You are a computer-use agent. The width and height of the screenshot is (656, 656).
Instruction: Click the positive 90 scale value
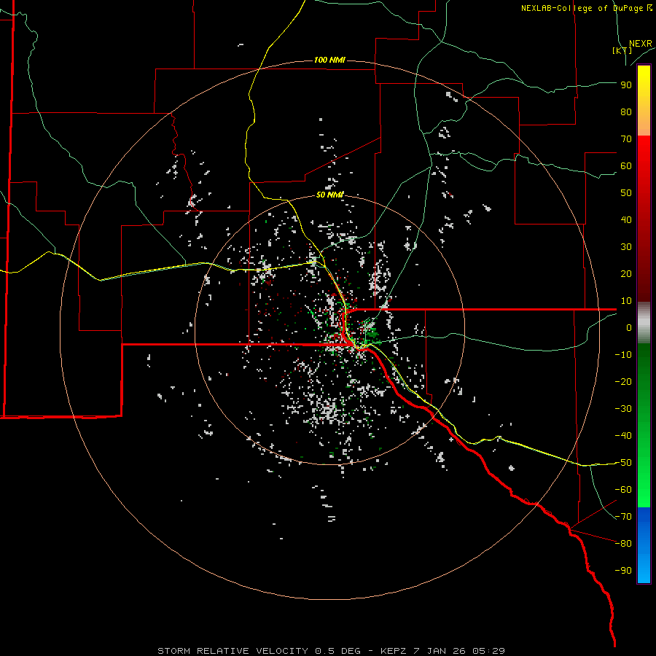pos(626,85)
